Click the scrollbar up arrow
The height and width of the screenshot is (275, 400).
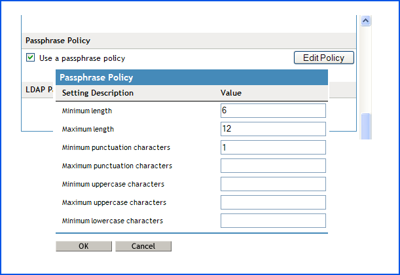pyautogui.click(x=366, y=20)
